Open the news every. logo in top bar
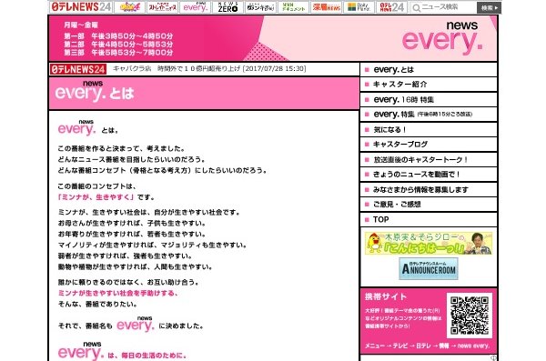The width and height of the screenshot is (546, 361). click(x=196, y=7)
